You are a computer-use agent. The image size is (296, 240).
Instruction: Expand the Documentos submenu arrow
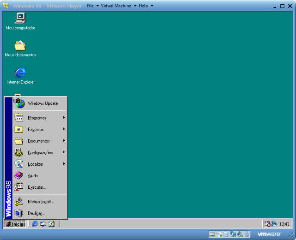click(x=64, y=140)
